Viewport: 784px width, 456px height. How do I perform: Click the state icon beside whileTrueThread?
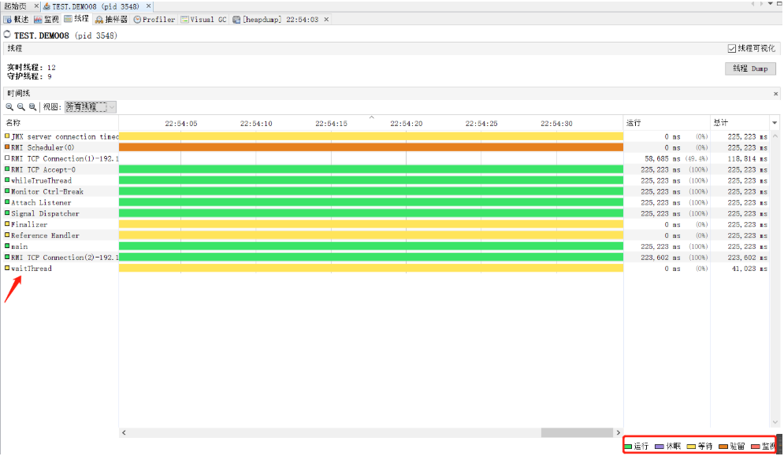pos(7,180)
